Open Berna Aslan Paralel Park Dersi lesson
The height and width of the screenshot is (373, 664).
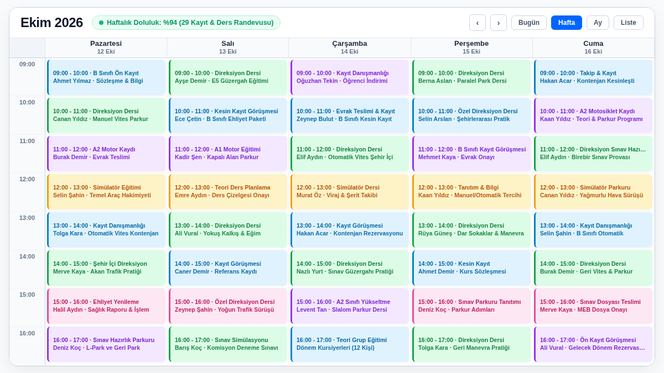coord(471,77)
